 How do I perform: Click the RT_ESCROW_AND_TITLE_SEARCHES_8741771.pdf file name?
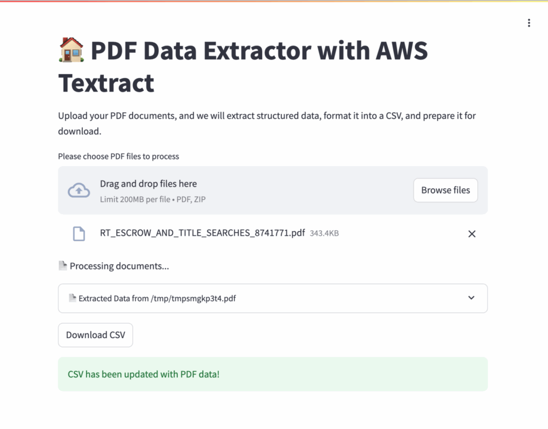pos(202,233)
